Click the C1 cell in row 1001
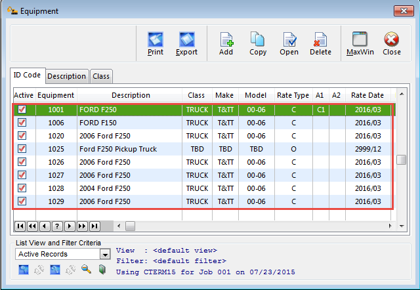Screen dimensions: 420x290 pos(321,110)
